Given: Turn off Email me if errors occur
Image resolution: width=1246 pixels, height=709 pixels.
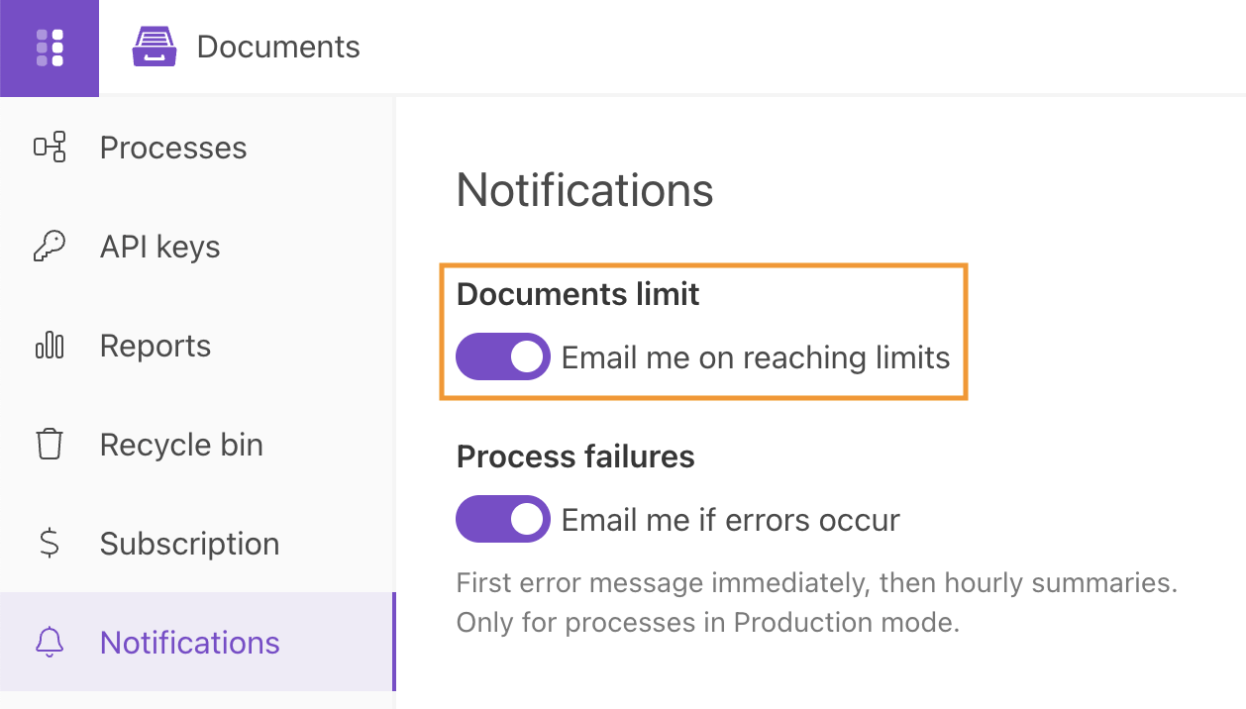Looking at the screenshot, I should coord(502,518).
